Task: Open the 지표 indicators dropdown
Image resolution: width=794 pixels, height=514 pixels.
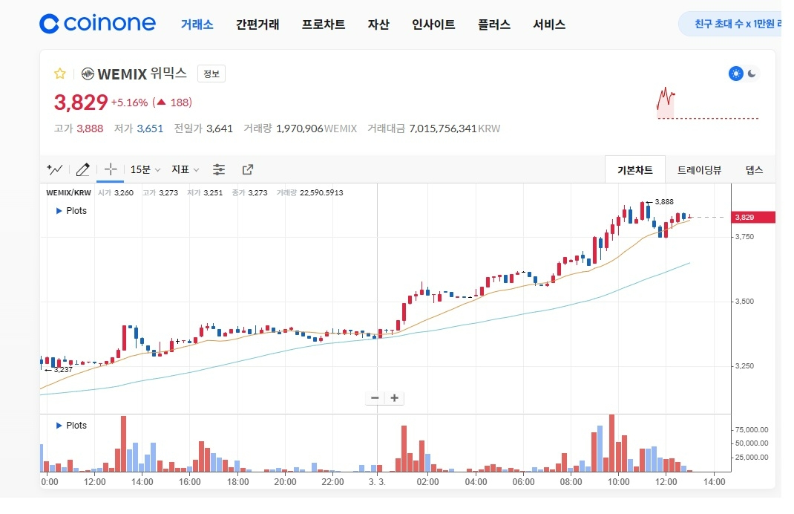Action: pos(186,169)
